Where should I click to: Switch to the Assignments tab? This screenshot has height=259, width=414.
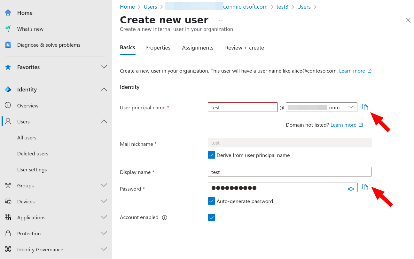click(x=198, y=48)
